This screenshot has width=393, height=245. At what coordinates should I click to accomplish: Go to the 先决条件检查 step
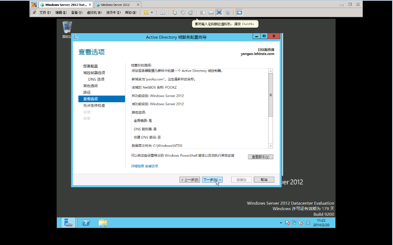point(94,105)
